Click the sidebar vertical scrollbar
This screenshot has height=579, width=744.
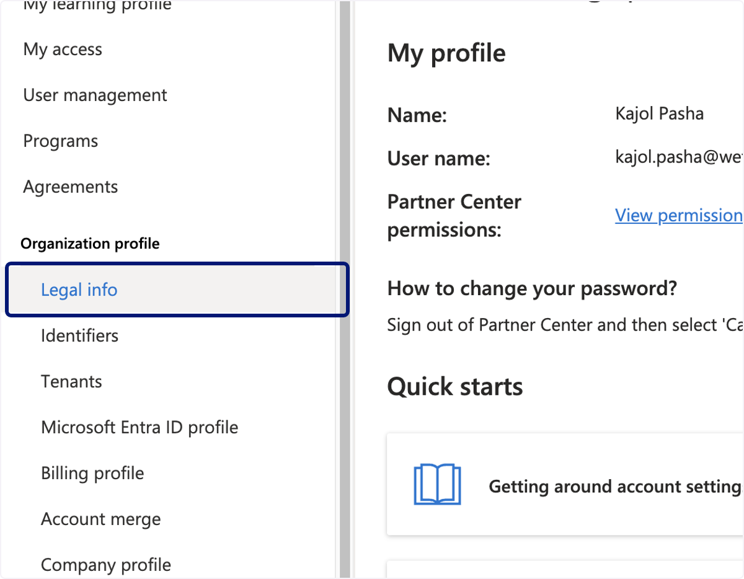(x=345, y=289)
